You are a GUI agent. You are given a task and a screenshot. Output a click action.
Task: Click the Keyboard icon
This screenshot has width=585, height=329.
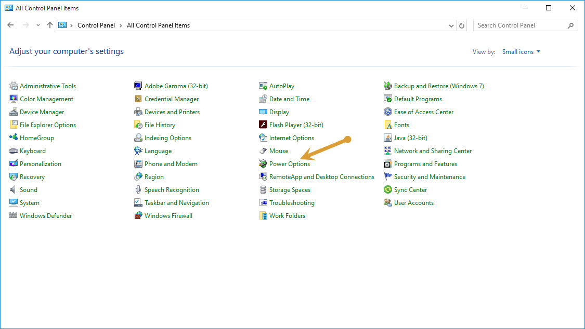tap(14, 150)
